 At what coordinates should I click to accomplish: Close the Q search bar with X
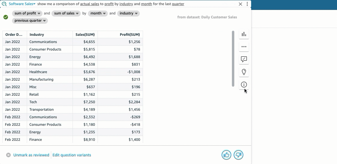click(x=241, y=4)
